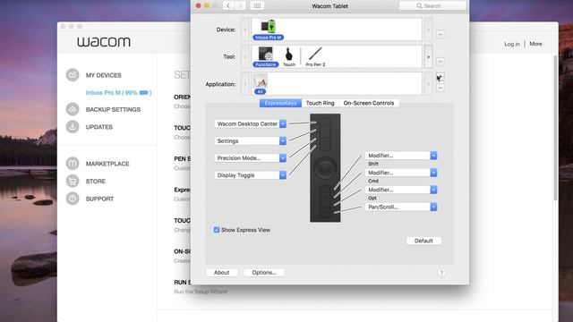Select the Touch tool icon
The height and width of the screenshot is (322, 573).
[288, 56]
